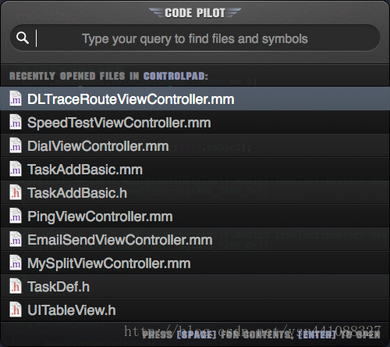
Task: Click the magnifying glass search icon
Action: 23,38
